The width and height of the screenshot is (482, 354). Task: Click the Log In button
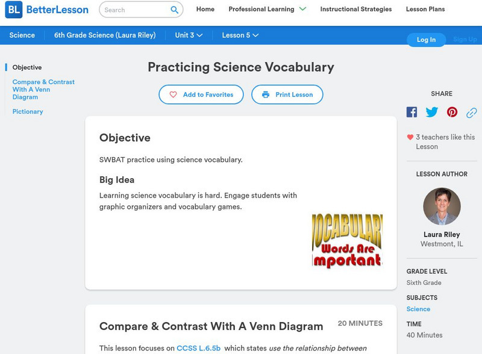(x=426, y=40)
